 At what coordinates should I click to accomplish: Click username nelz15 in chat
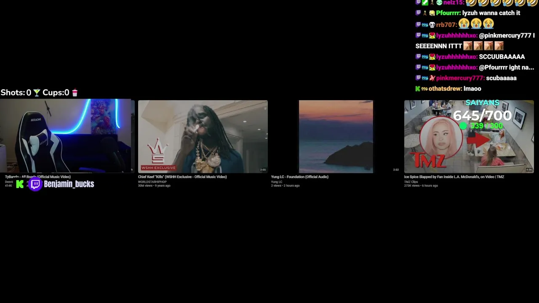[453, 3]
